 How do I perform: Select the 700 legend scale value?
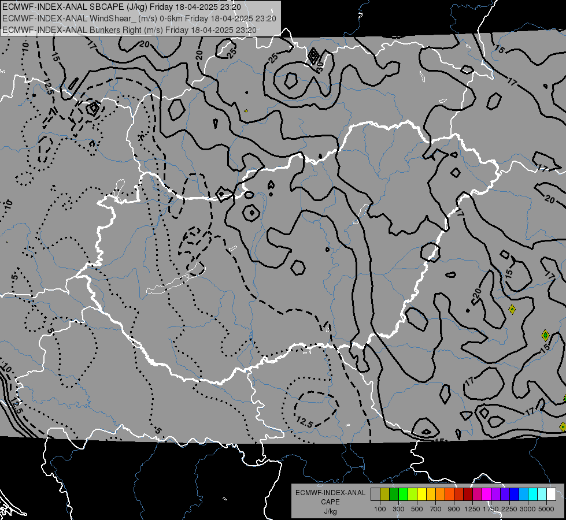tap(436, 509)
